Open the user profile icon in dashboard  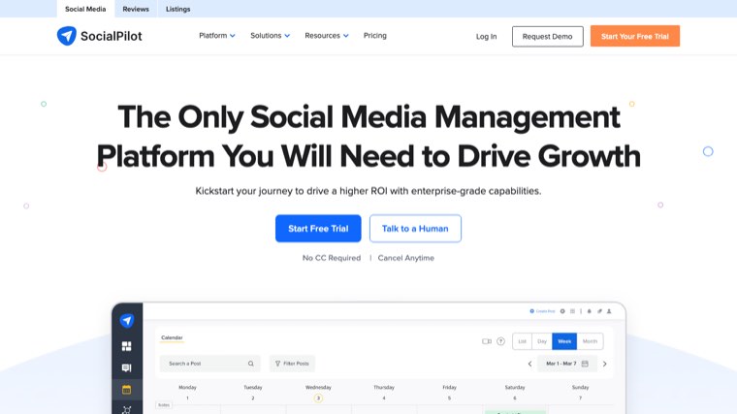609,311
